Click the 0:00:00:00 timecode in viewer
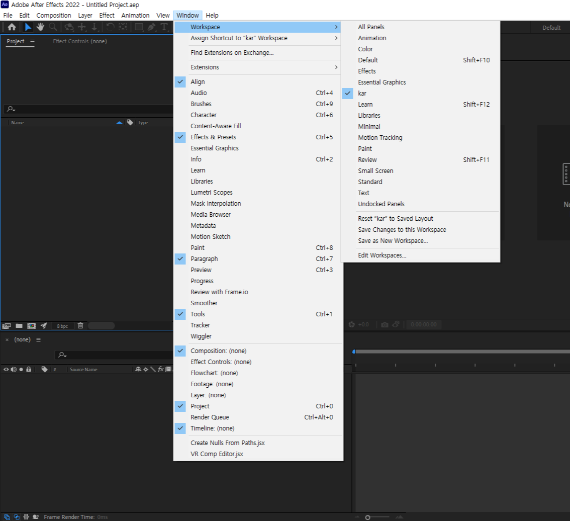570x521 pixels. (424, 324)
